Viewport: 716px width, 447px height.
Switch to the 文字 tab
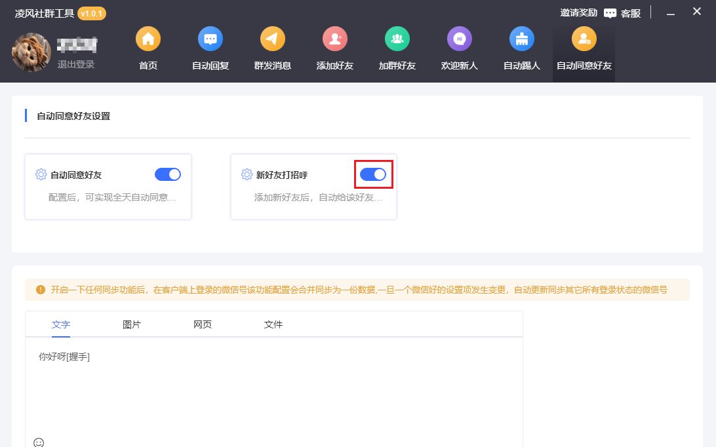point(61,324)
